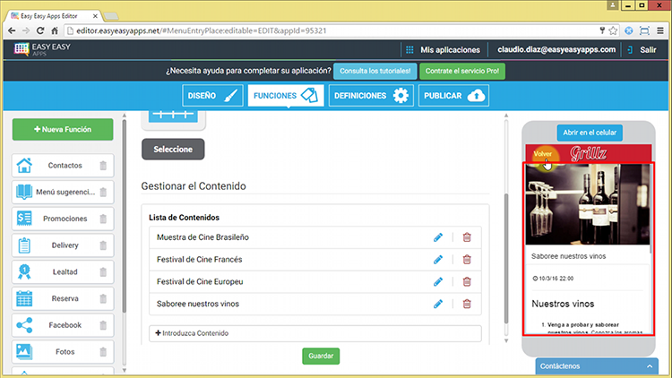Click Consulta los tutoriales button

(374, 71)
